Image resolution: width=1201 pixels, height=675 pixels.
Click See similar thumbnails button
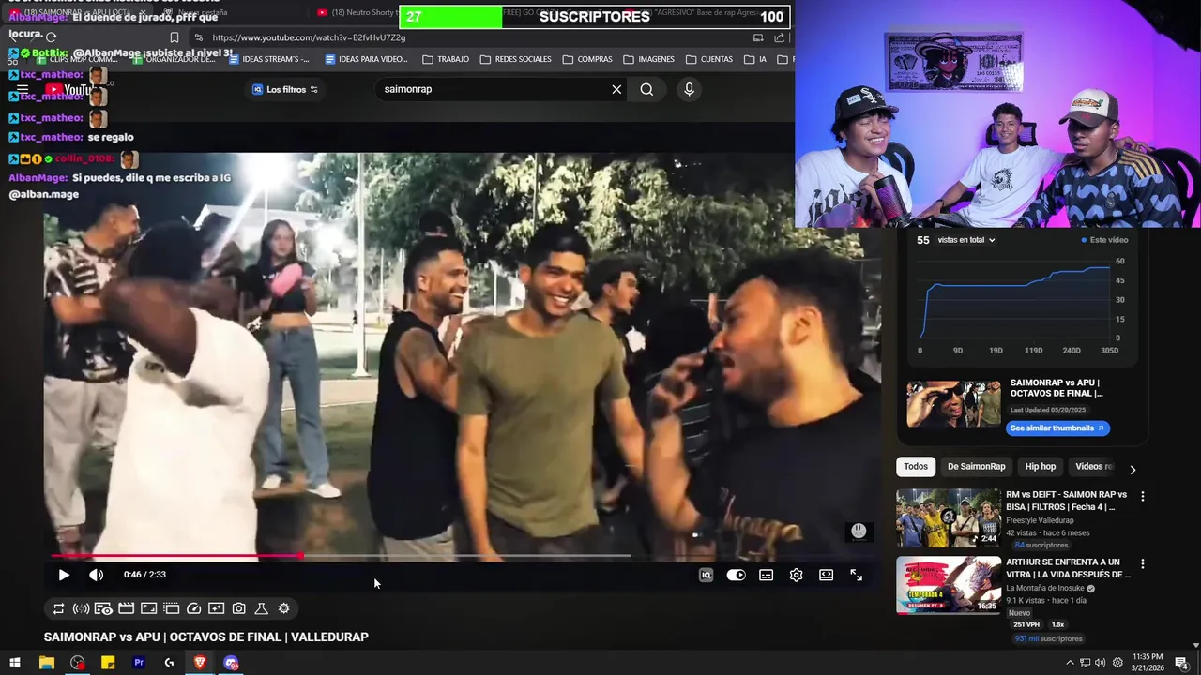coord(1058,427)
